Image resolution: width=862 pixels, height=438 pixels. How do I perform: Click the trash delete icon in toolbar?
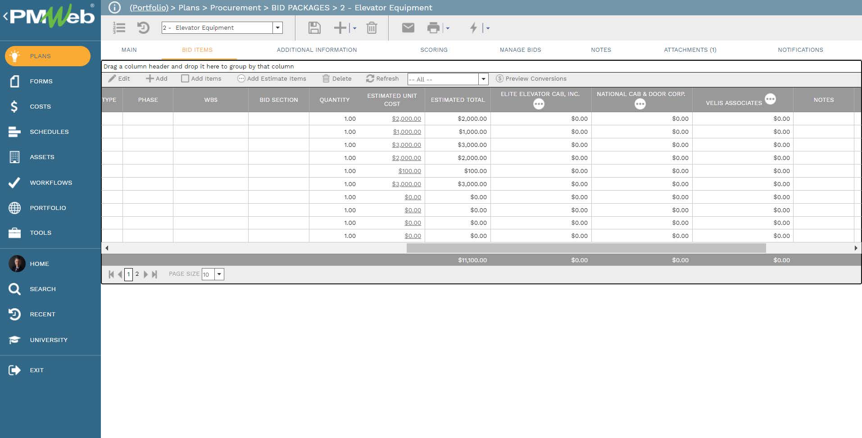pos(372,28)
